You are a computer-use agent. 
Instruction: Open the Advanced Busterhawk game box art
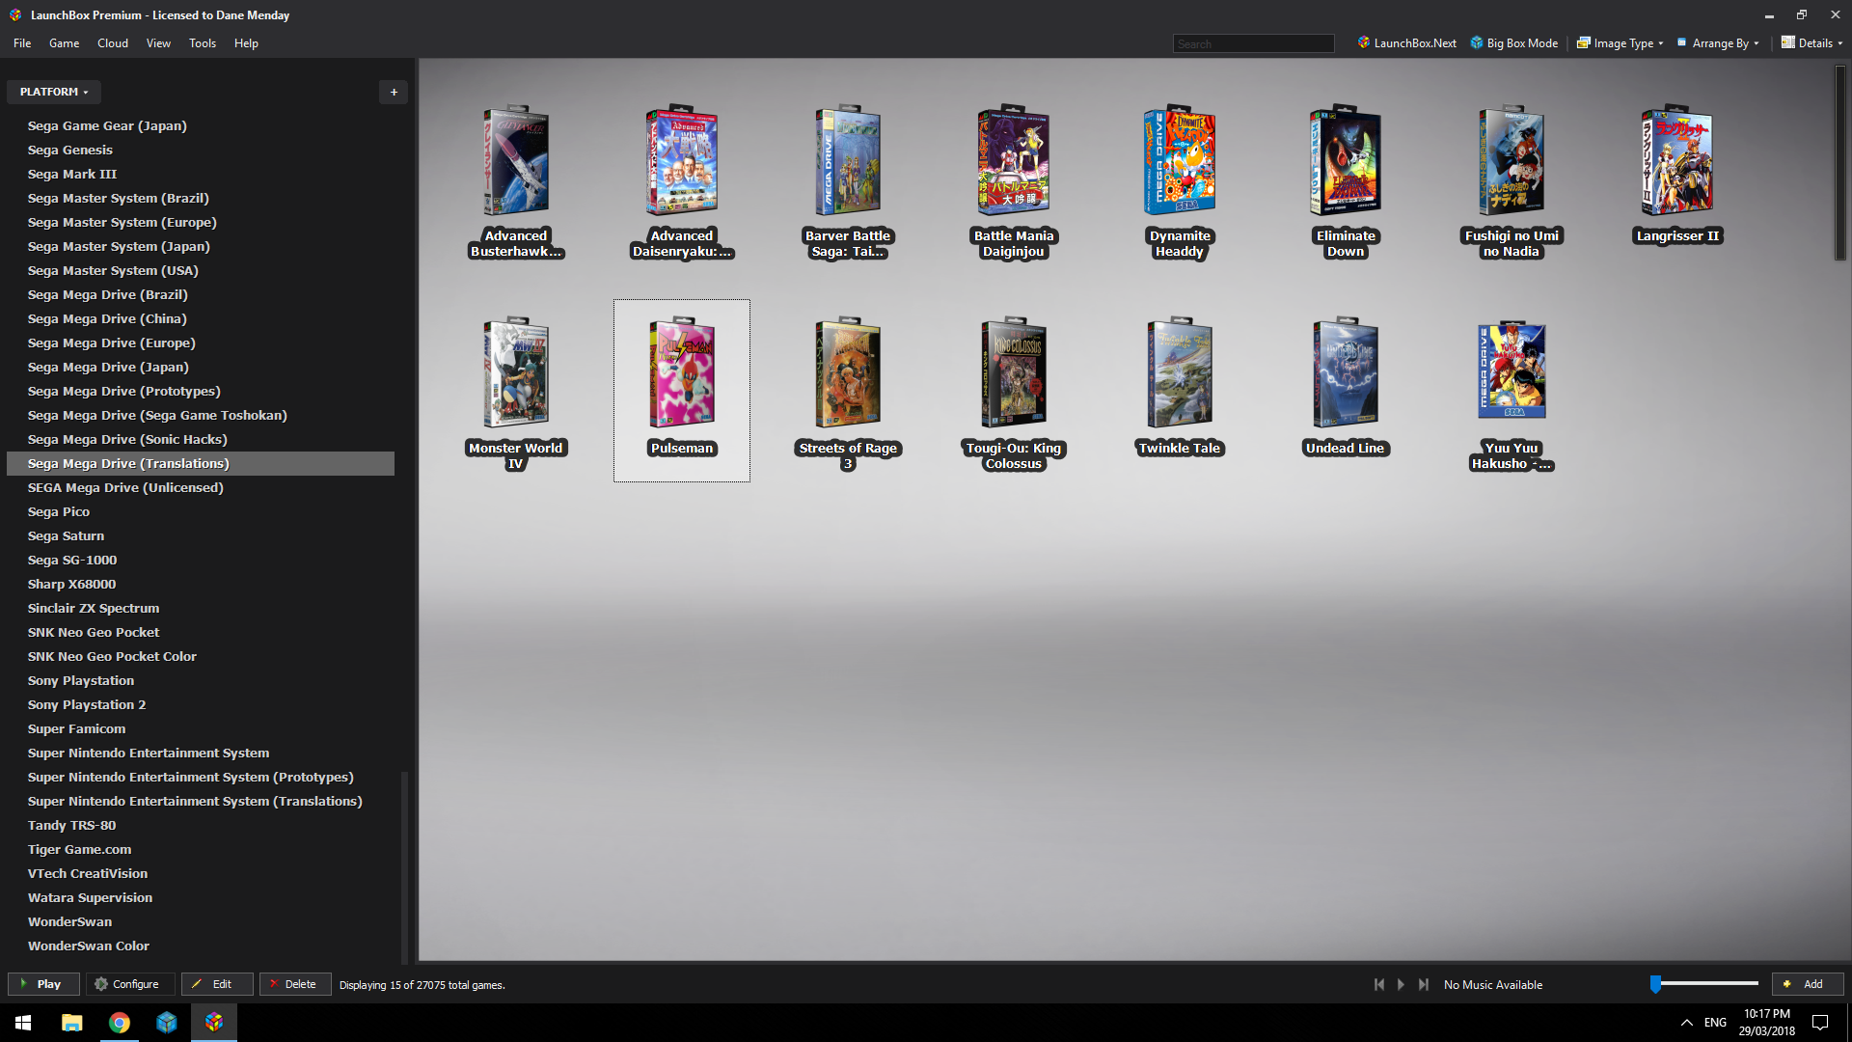tap(516, 160)
